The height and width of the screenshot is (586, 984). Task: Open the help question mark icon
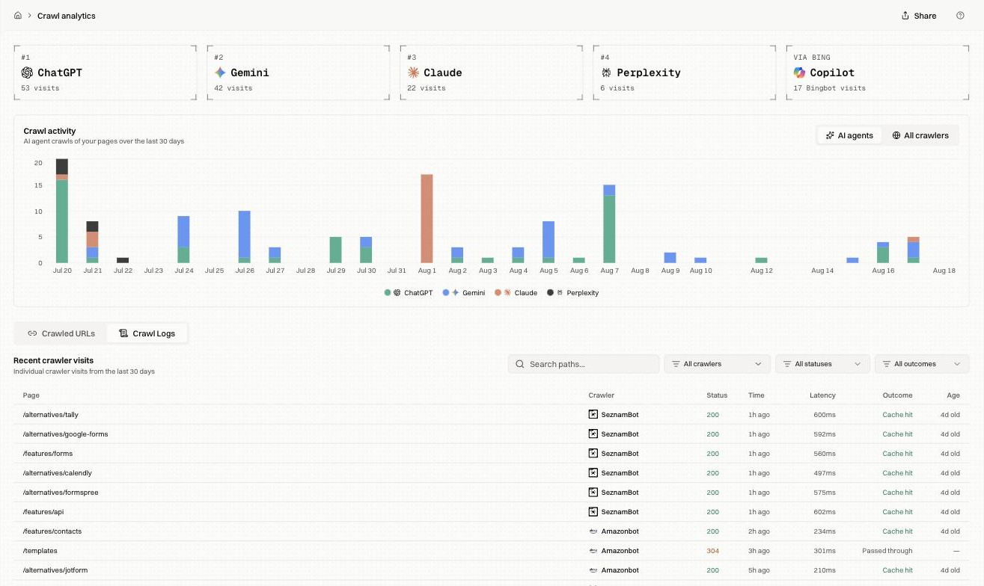[960, 16]
